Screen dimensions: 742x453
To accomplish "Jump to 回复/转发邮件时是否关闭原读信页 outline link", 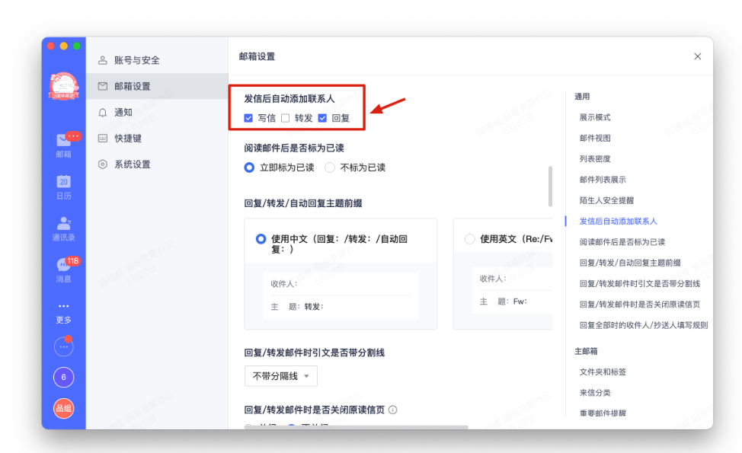I will coord(640,305).
